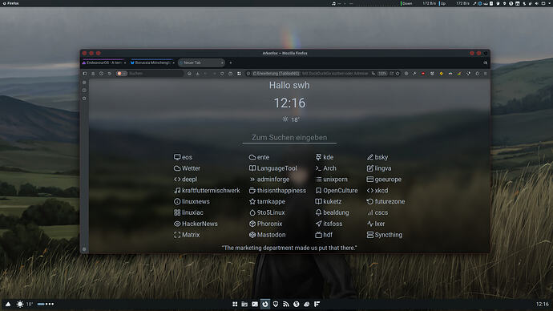The height and width of the screenshot is (311, 553).
Task: Open application launcher grid in bottom panel
Action: (235, 304)
